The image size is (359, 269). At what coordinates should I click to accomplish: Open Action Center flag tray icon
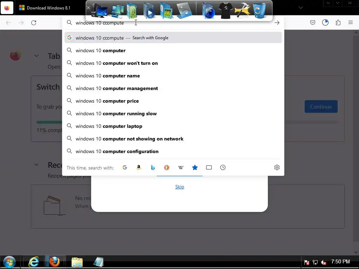[x=307, y=262]
